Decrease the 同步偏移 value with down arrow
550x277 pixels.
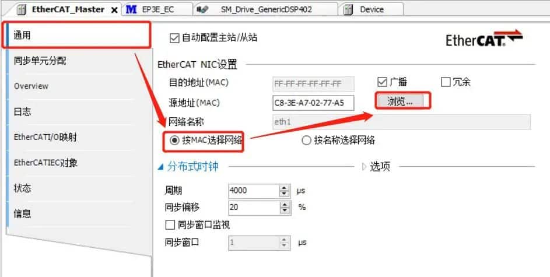pyautogui.click(x=284, y=211)
